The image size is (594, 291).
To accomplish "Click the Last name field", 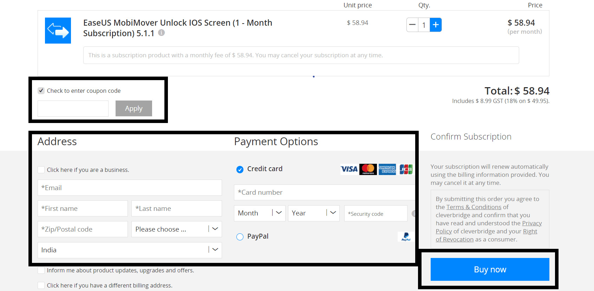I will 177,208.
